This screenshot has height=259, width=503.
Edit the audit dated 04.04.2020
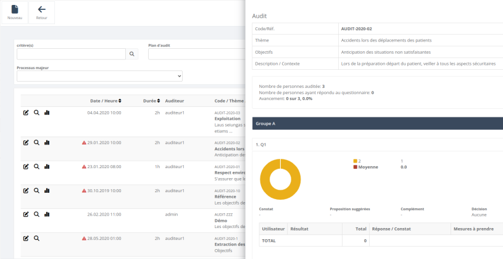[x=26, y=113]
